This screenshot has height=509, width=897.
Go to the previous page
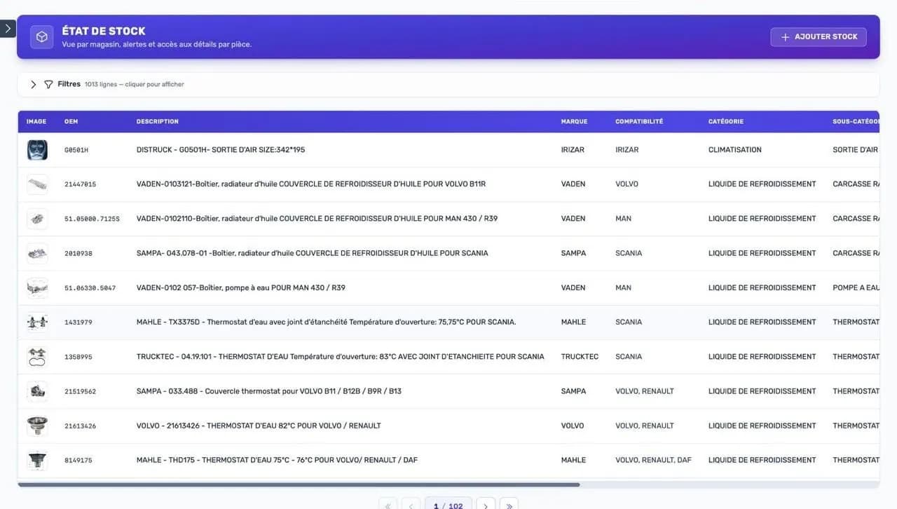pyautogui.click(x=411, y=505)
